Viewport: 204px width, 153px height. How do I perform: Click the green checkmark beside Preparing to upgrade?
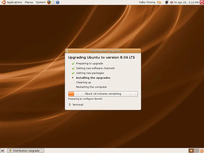point(73,63)
